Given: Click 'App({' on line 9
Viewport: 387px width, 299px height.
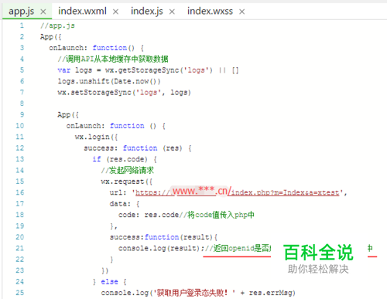Looking at the screenshot, I should click(68, 114).
